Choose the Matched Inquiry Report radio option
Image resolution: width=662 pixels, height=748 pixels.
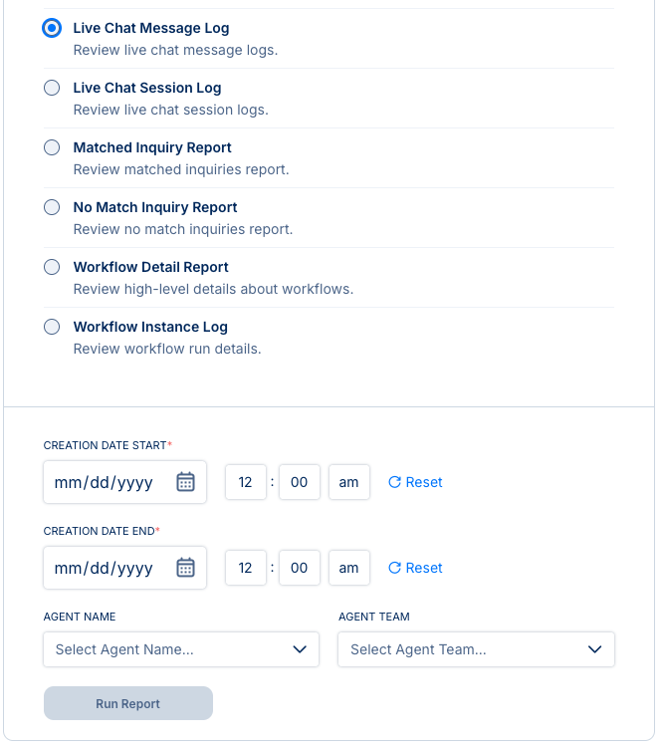(52, 147)
